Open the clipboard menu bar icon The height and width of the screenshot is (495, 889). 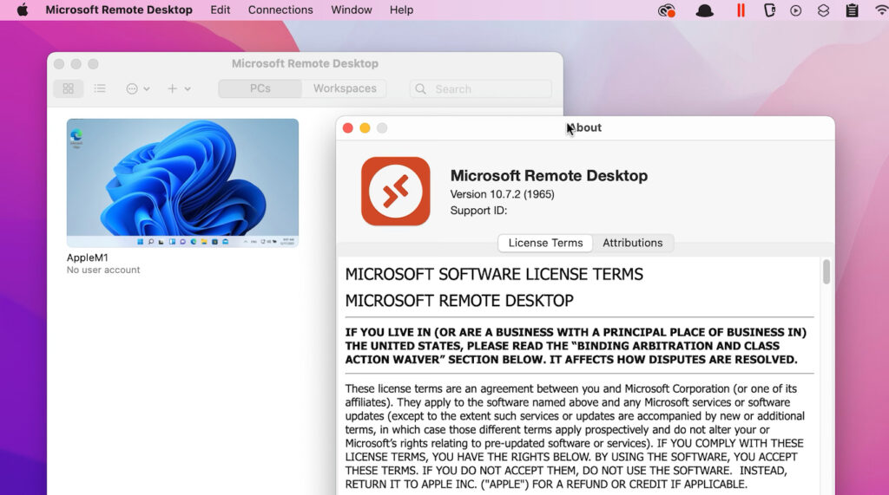pyautogui.click(x=853, y=10)
